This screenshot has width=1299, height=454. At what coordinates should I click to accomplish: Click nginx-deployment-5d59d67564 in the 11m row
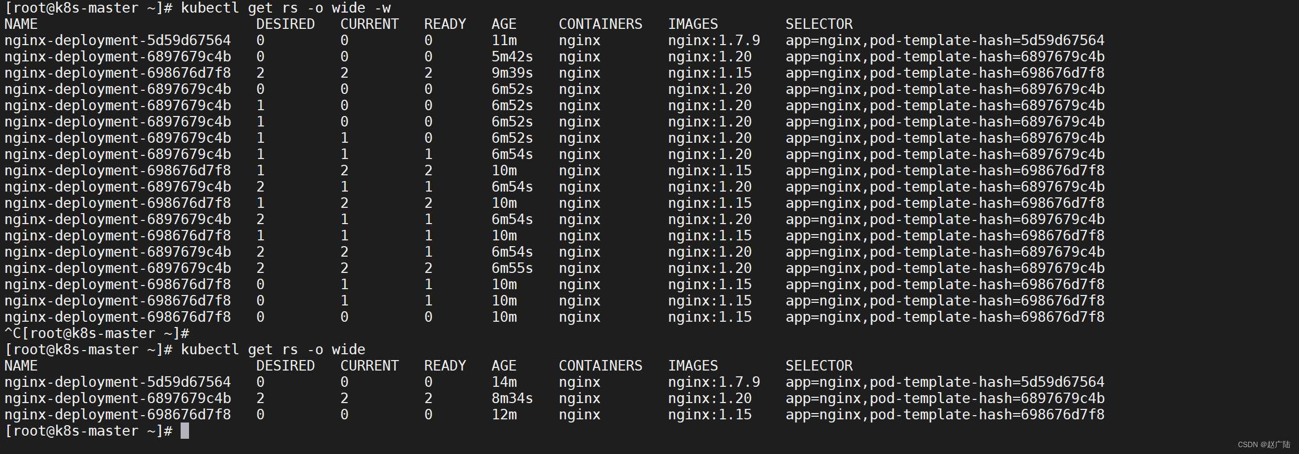coord(118,40)
